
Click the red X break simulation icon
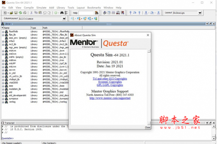[x=122, y=13]
